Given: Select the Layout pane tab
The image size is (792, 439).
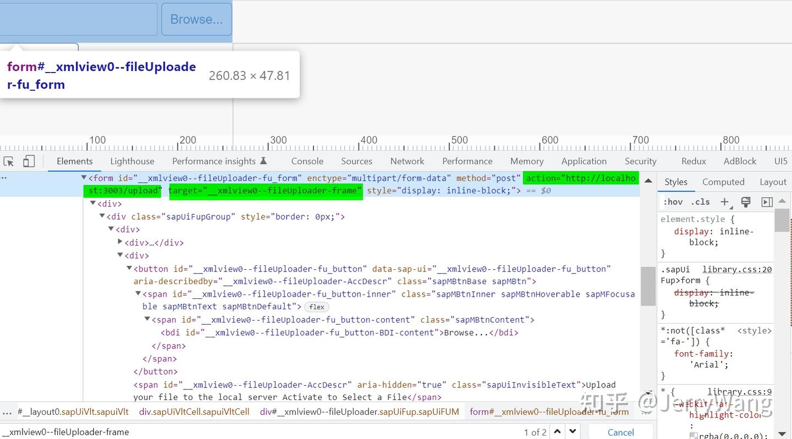Looking at the screenshot, I should coord(773,182).
